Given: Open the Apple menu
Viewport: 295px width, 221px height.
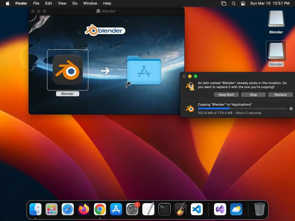Looking at the screenshot, I should point(7,3).
